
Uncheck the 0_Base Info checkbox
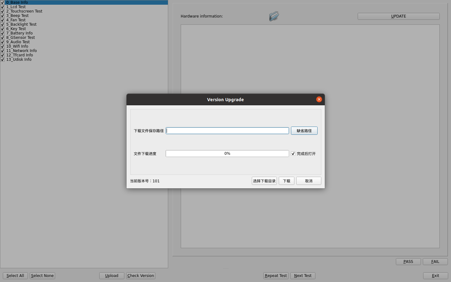(3, 3)
